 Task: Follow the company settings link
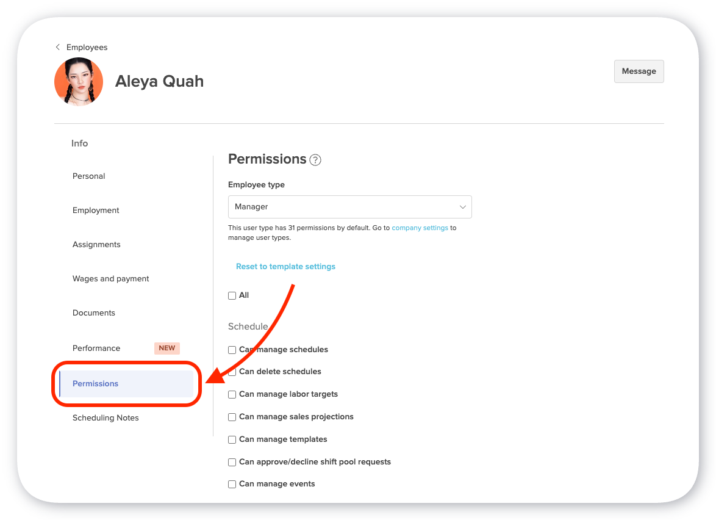tap(420, 228)
